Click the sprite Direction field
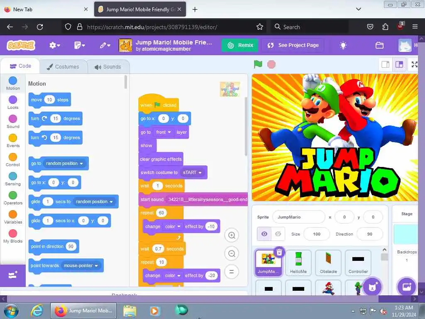425x319 pixels. tap(370, 234)
